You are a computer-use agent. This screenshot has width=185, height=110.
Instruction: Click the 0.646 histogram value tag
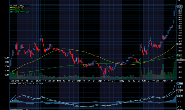tap(180, 96)
